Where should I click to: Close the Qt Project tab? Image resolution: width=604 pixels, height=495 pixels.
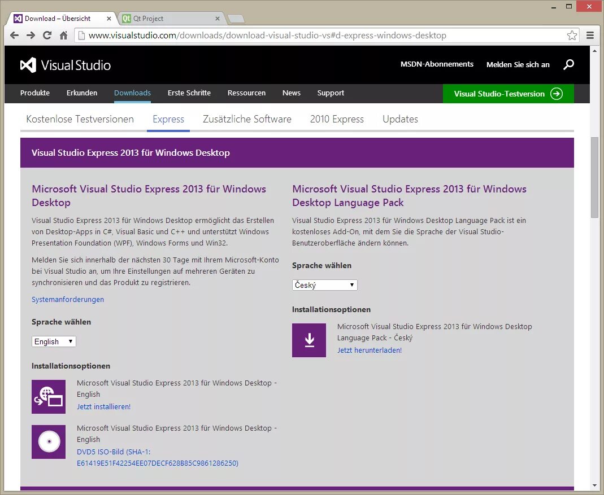218,19
